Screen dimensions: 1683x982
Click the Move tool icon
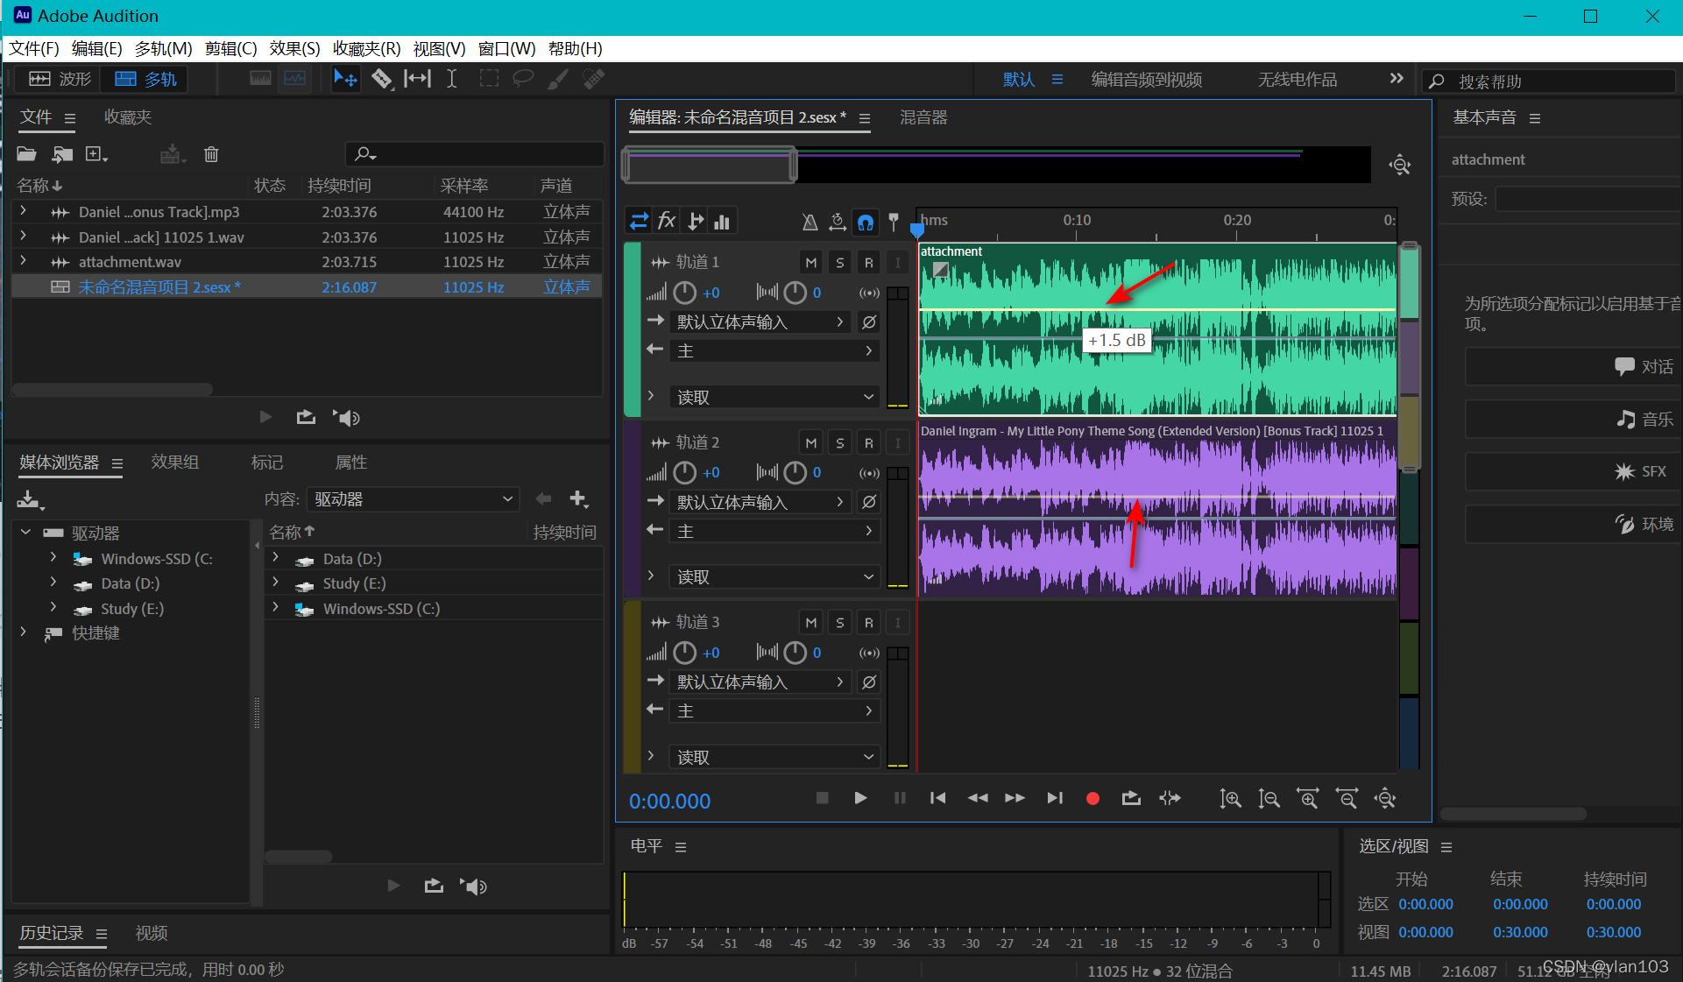tap(345, 79)
